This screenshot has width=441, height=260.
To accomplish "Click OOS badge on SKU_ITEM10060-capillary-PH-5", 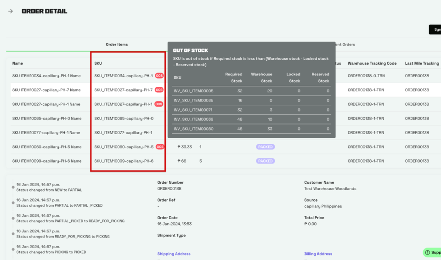I will [160, 147].
